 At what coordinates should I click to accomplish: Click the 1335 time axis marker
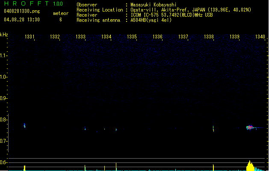point(132,36)
